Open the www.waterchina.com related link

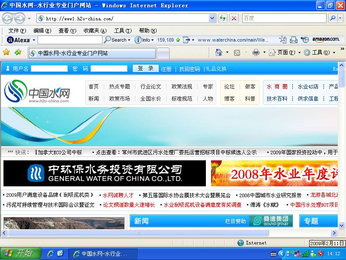pos(233,40)
